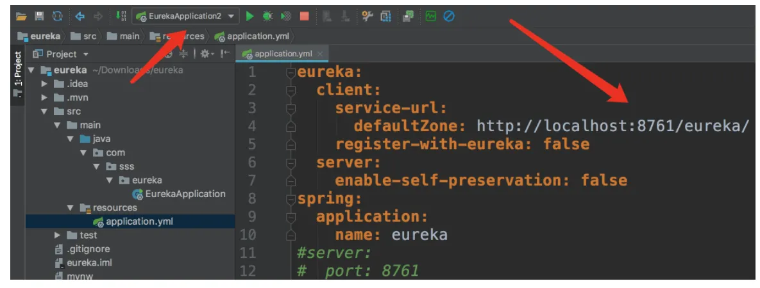Click register-with-eureka: false line

point(462,144)
